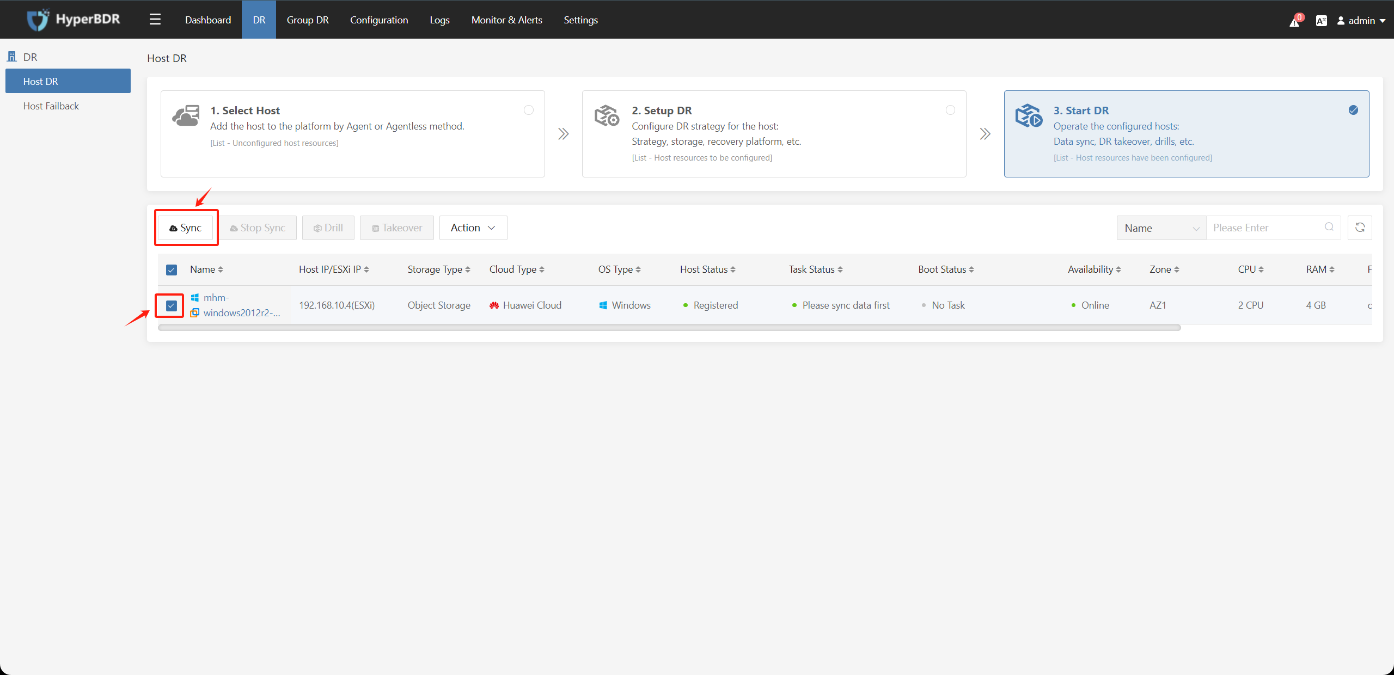Click the Drill operation icon button
1394x675 pixels.
tap(328, 228)
